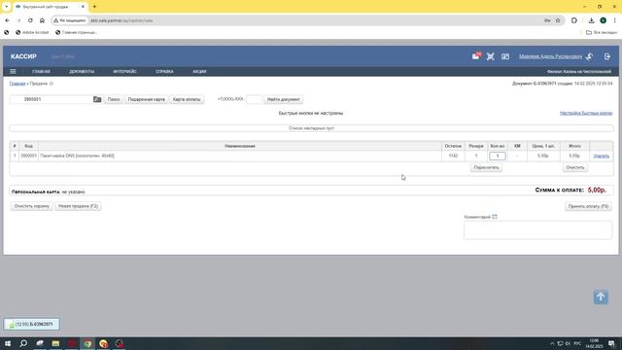Click the Удалить link in the product row
This screenshot has width=622, height=350.
click(601, 156)
